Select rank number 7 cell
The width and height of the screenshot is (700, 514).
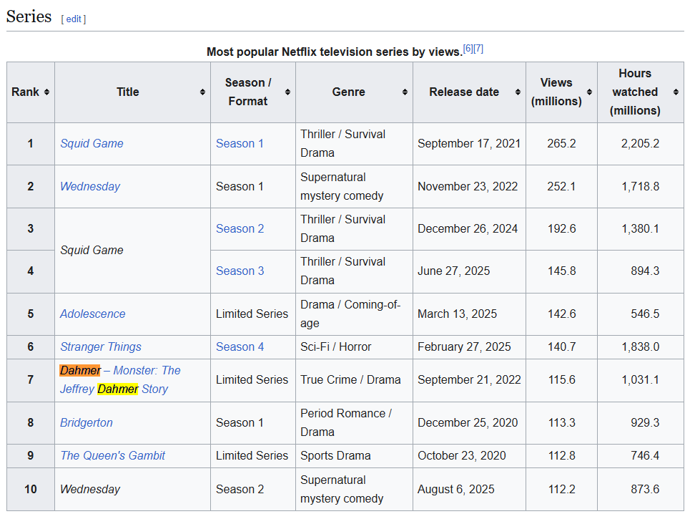(x=30, y=380)
